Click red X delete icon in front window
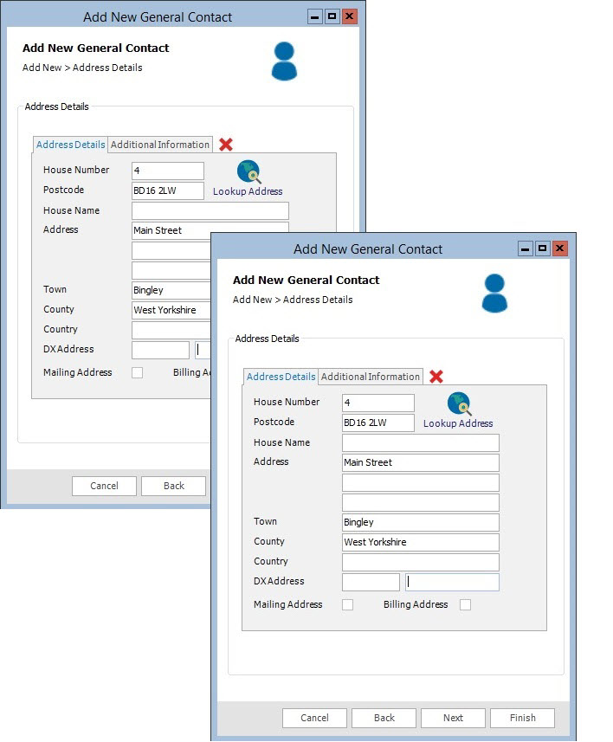This screenshot has height=742, width=613. pos(436,377)
